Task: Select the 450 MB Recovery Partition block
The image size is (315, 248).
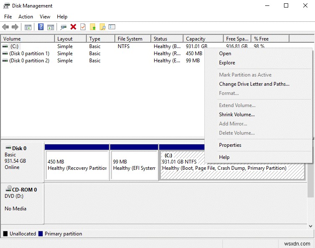Action: tap(77, 165)
